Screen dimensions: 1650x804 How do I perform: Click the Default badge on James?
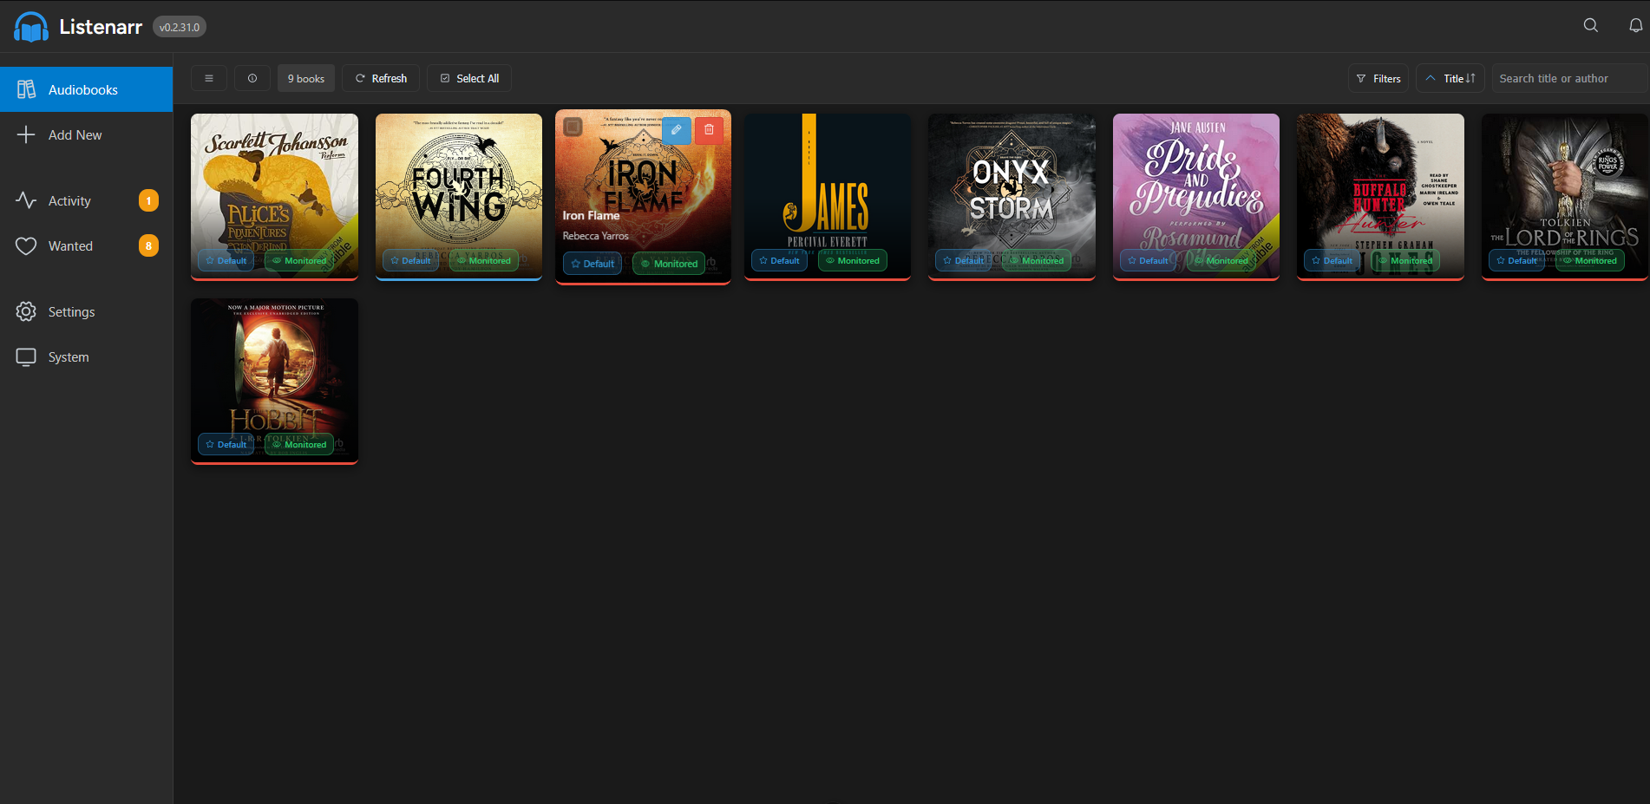pos(779,260)
